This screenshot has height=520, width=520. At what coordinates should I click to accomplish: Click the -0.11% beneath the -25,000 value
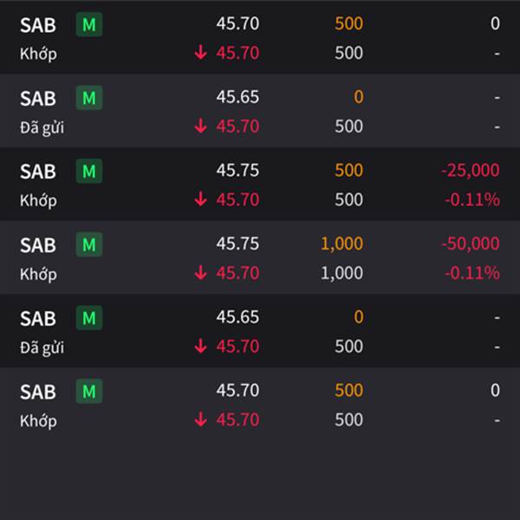point(472,199)
